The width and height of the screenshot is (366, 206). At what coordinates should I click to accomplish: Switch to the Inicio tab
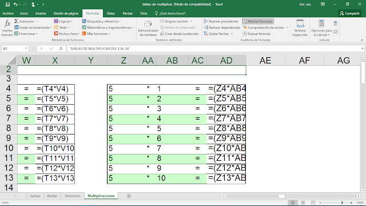(x=24, y=13)
